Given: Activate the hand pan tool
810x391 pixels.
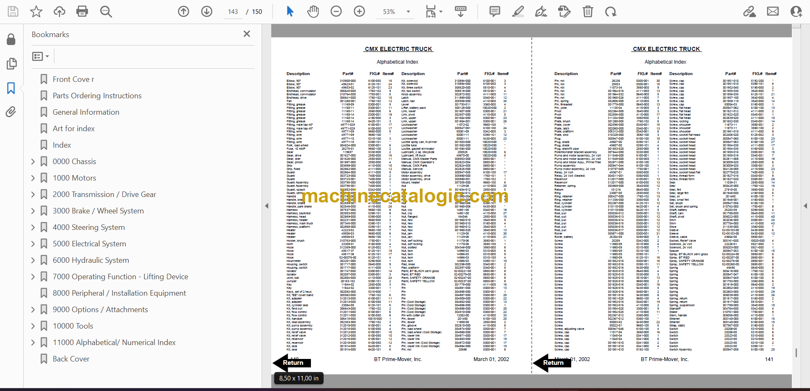Looking at the screenshot, I should 313,11.
